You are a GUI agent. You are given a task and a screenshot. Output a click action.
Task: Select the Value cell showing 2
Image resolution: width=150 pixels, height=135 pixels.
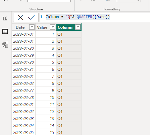point(46,41)
